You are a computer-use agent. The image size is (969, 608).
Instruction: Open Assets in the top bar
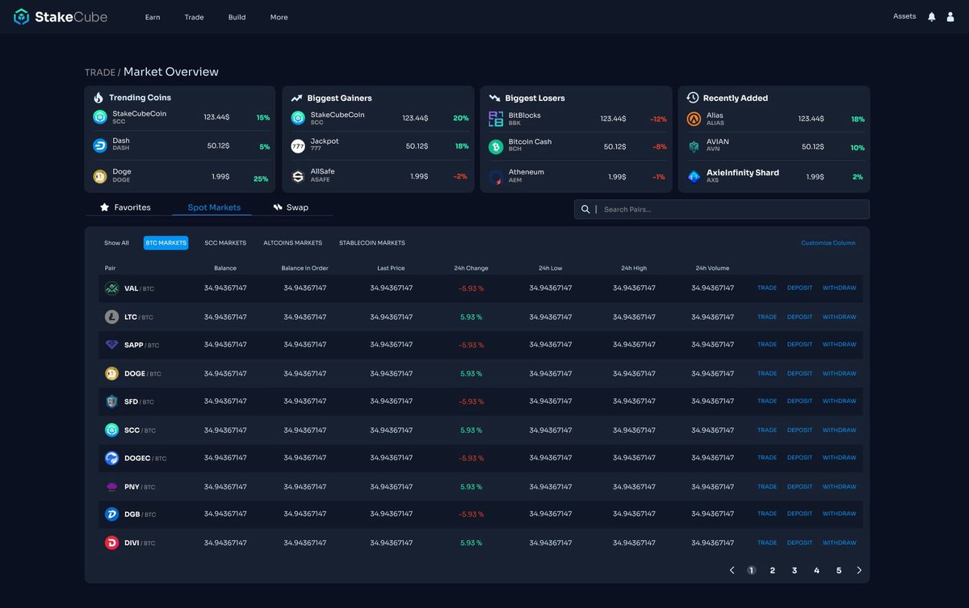(x=904, y=16)
